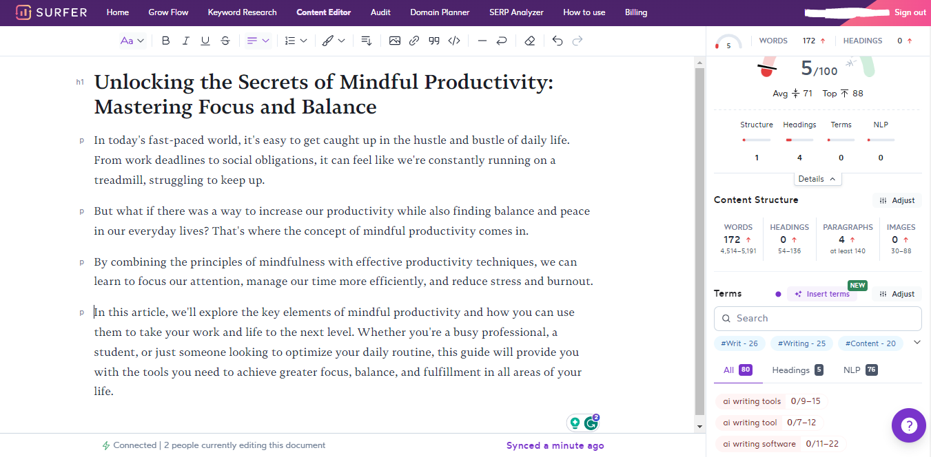Click the Insert terms button
Screen dimensions: 931x457
(x=822, y=294)
